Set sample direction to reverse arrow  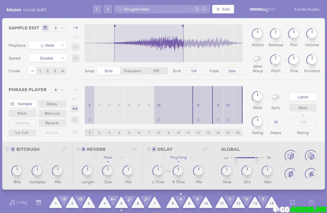(75, 37)
